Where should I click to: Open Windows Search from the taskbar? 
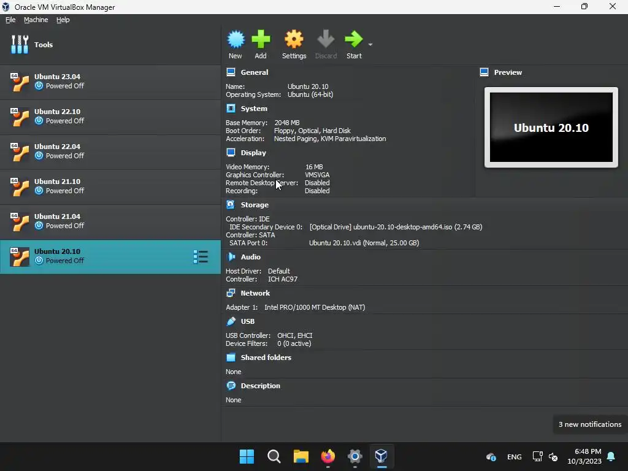pyautogui.click(x=274, y=456)
